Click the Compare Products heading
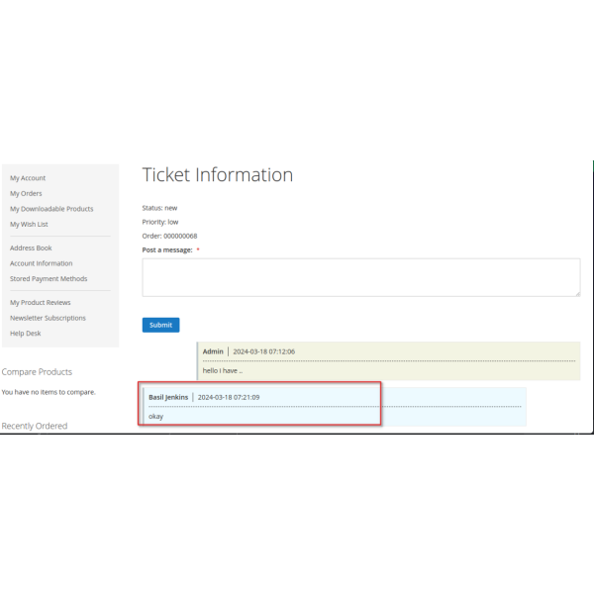 [37, 372]
